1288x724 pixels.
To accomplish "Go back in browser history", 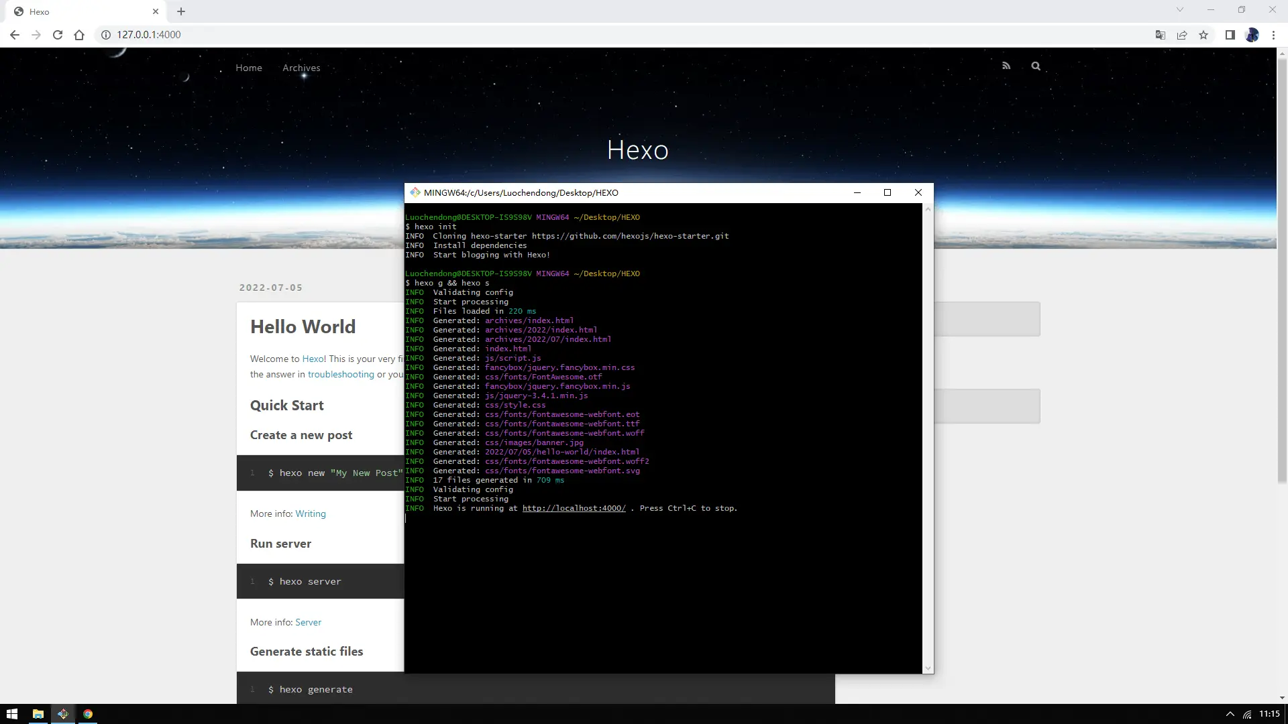I will 15,35.
